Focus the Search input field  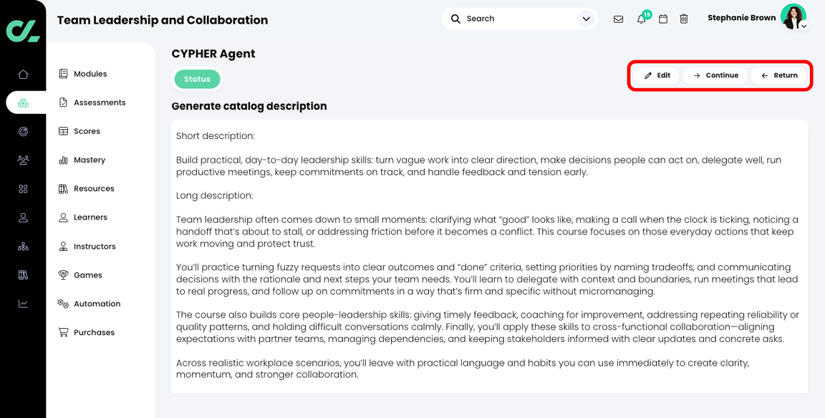(513, 19)
